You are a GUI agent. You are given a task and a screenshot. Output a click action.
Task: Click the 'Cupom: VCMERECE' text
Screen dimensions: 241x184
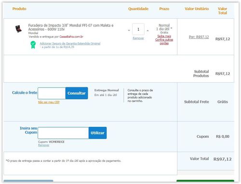point(51,142)
